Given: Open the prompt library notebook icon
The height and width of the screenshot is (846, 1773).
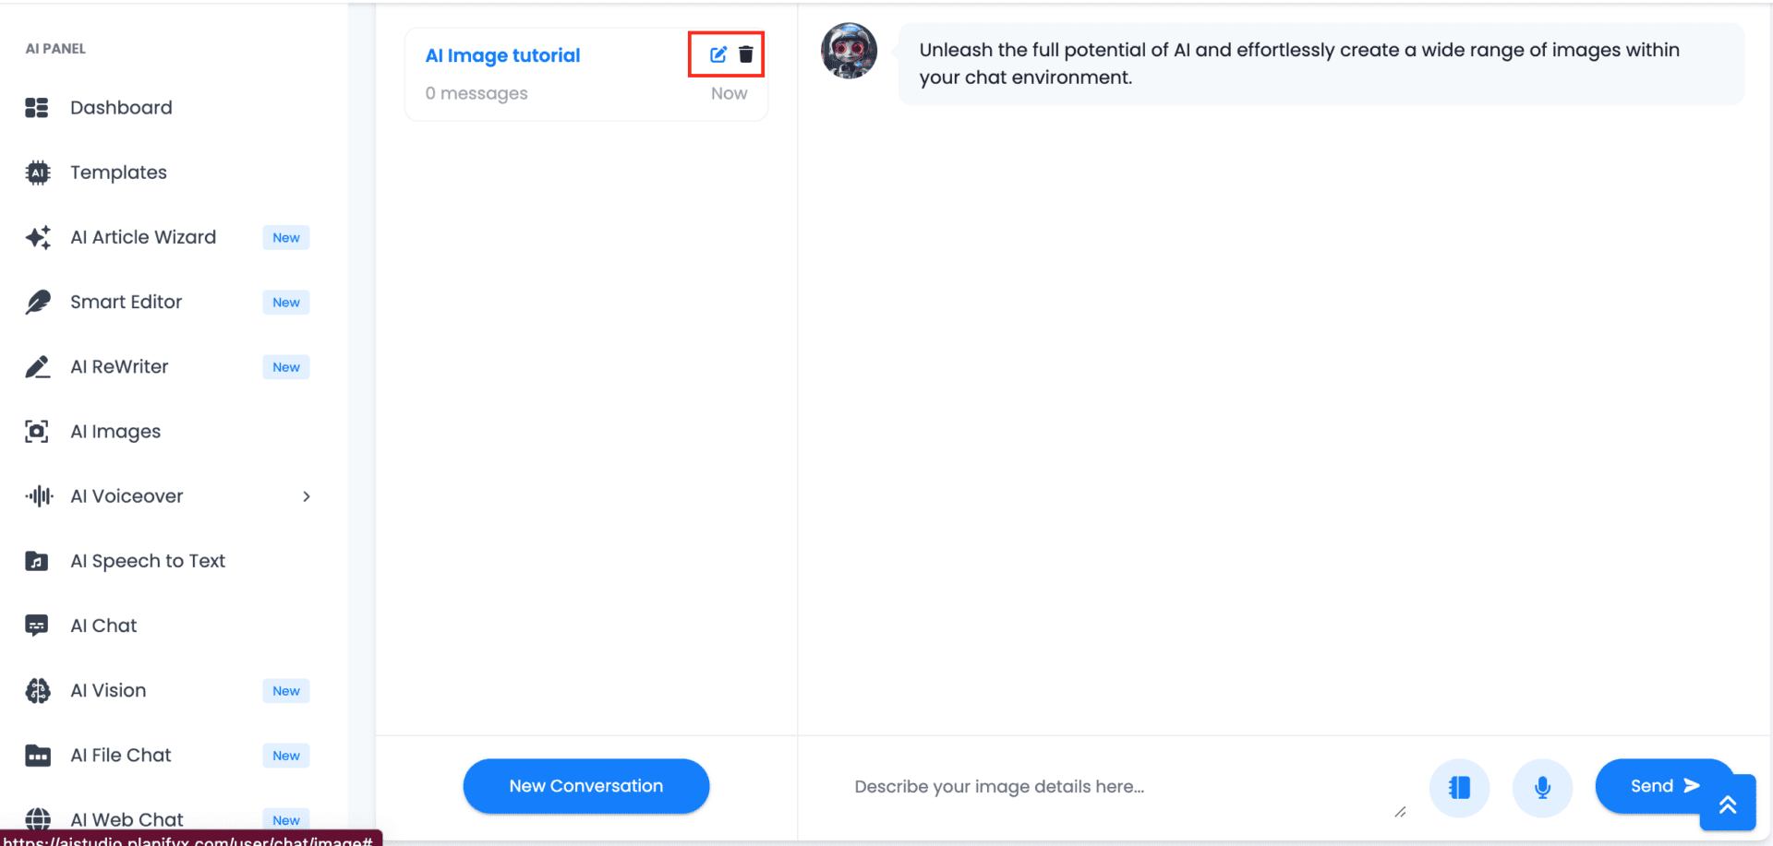Looking at the screenshot, I should (x=1459, y=787).
